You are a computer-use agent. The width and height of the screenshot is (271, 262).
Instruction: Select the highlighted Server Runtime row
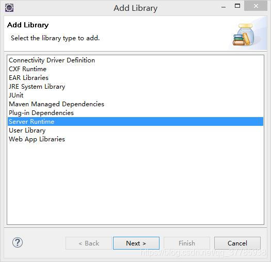135,122
